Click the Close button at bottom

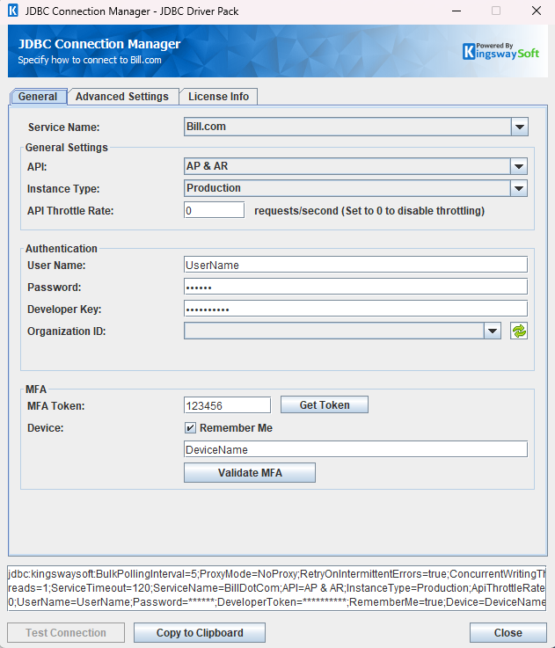coord(508,633)
